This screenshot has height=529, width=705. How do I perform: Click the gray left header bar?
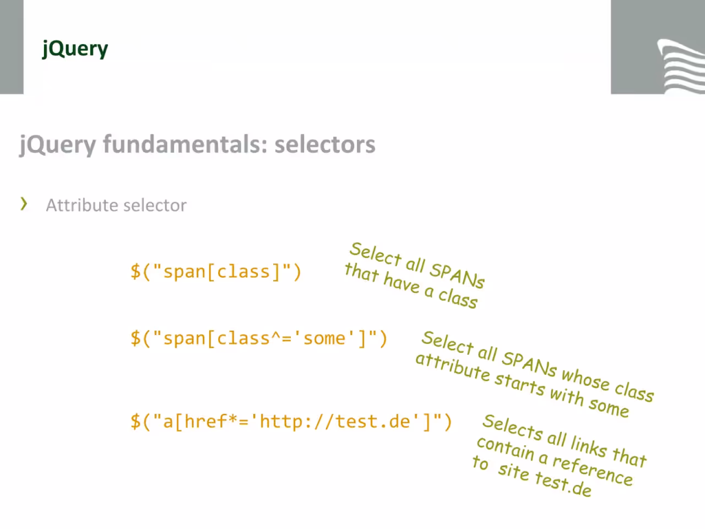pyautogui.click(x=12, y=47)
